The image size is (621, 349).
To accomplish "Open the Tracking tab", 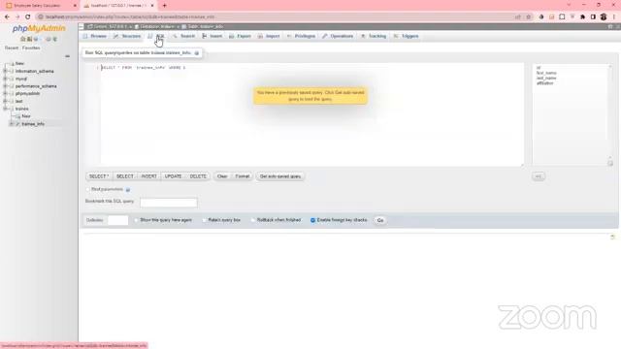I will point(374,36).
